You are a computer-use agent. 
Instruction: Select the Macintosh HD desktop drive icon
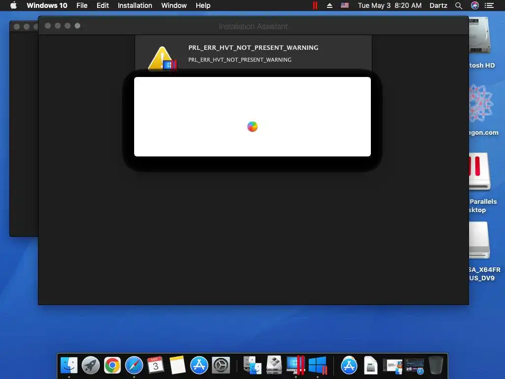(480, 36)
